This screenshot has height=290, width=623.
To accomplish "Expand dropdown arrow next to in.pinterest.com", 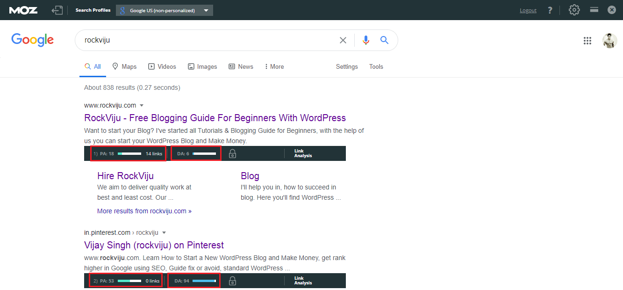I will pyautogui.click(x=164, y=233).
